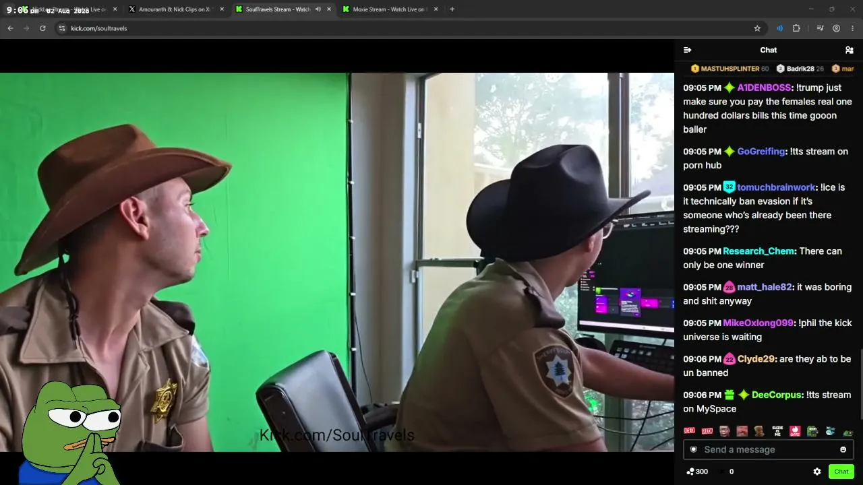Go back to the previous page
Viewport: 863px width, 485px height.
tap(10, 28)
